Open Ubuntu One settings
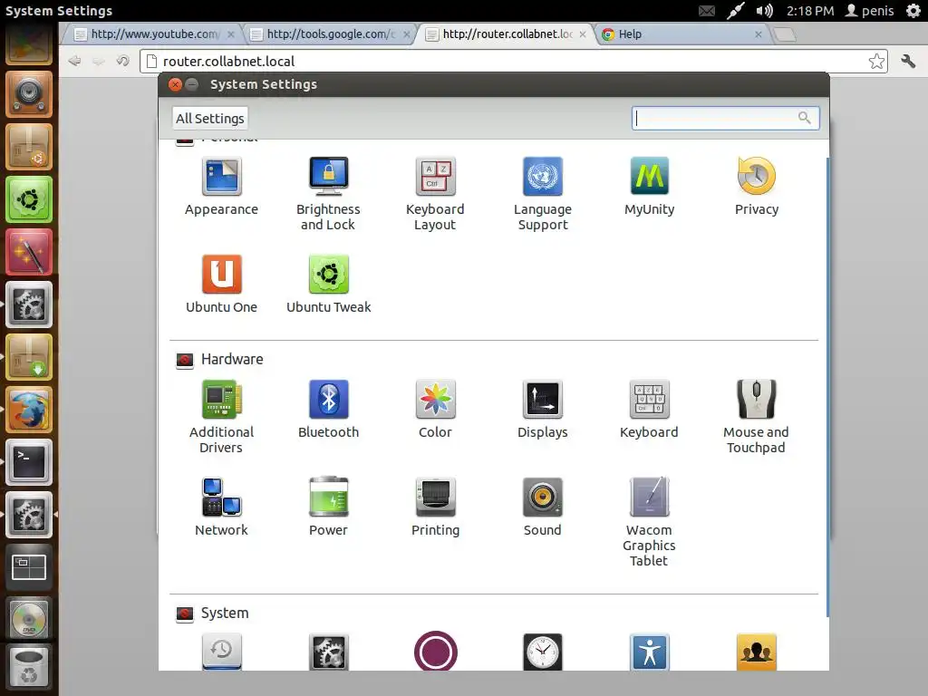This screenshot has height=696, width=928. click(221, 284)
